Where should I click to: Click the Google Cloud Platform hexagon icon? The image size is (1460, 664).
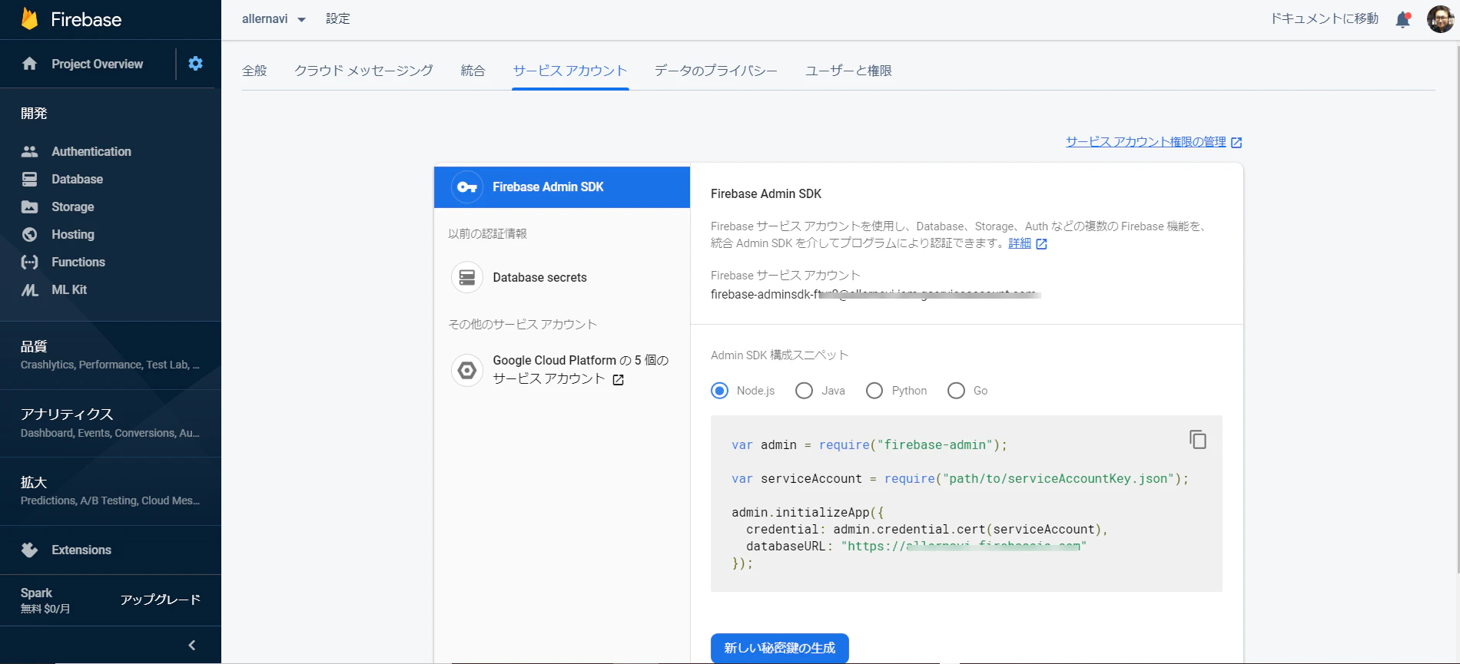click(467, 370)
